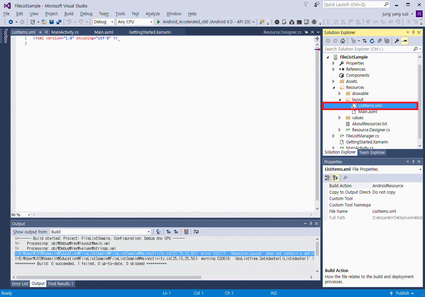Toggle auto hide pin of Solution Explorer
The width and height of the screenshot is (425, 297).
pos(414,32)
